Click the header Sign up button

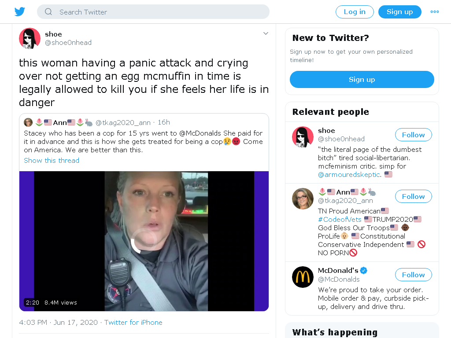400,12
